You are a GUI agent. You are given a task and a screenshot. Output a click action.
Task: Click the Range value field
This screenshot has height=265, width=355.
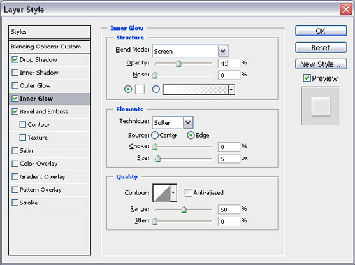(229, 210)
